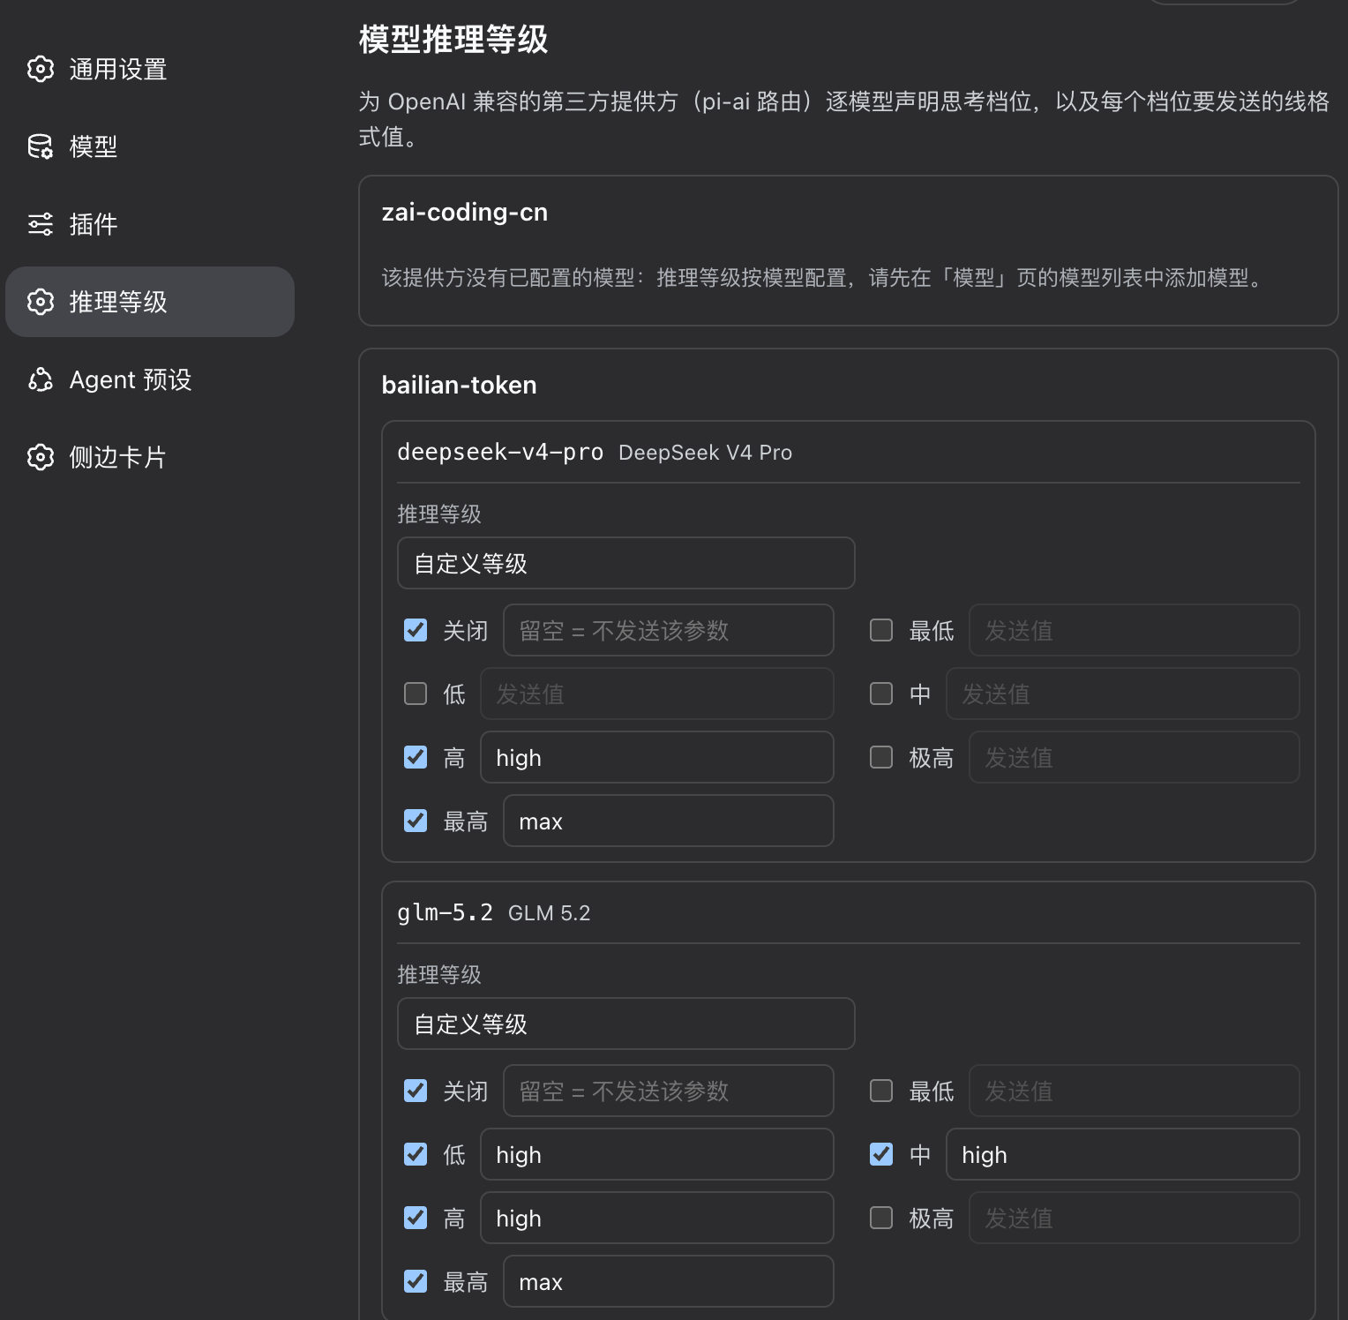This screenshot has height=1320, width=1348.
Task: Click the gear icon beside 通用设置
Action: (x=41, y=69)
